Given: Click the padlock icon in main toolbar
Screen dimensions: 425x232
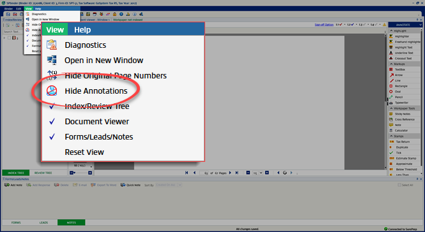Looking at the screenshot, I should pos(114,14).
